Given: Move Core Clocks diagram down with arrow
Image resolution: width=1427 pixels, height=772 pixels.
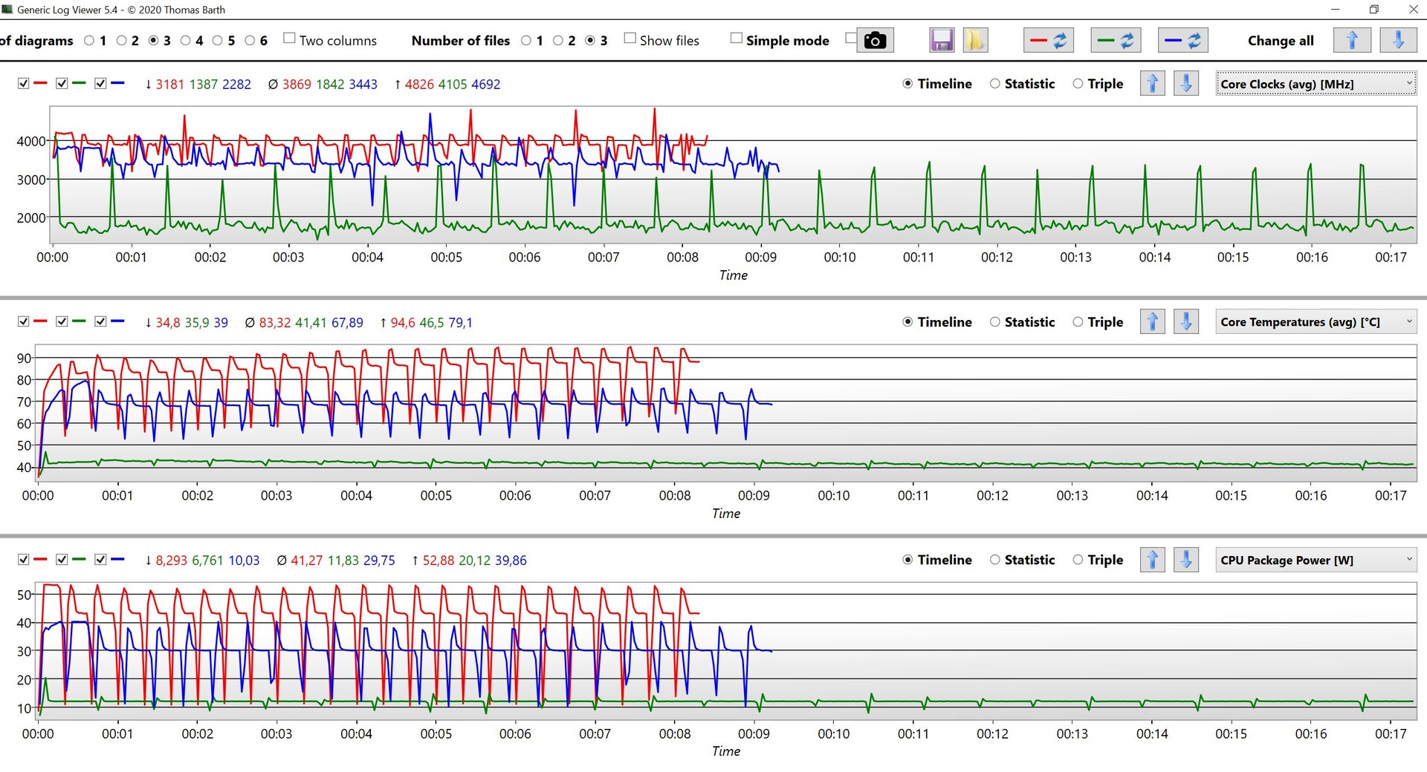Looking at the screenshot, I should click(x=1186, y=84).
